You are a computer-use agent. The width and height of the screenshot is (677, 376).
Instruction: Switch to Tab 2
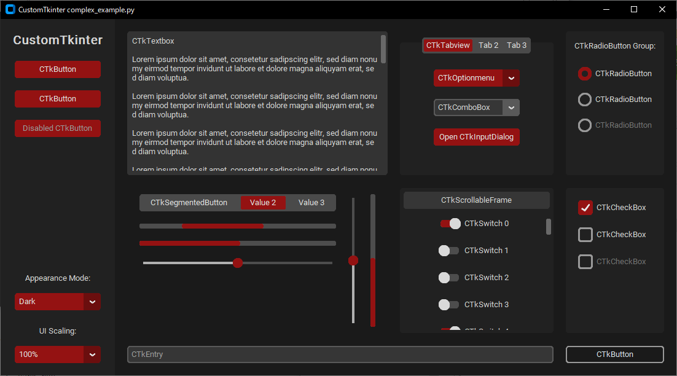point(488,45)
